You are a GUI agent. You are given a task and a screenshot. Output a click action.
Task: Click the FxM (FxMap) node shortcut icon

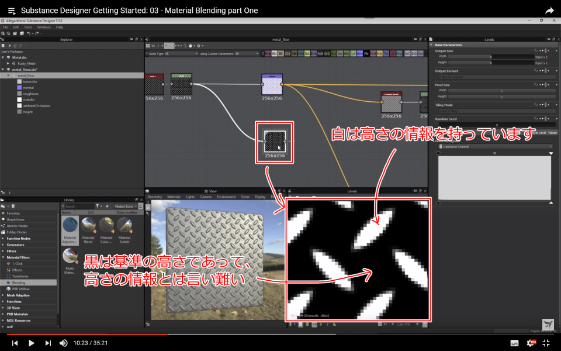pos(320,54)
